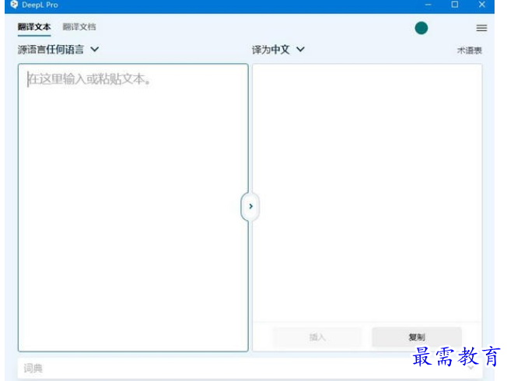Maximize the DeepL Pro window

455,5
